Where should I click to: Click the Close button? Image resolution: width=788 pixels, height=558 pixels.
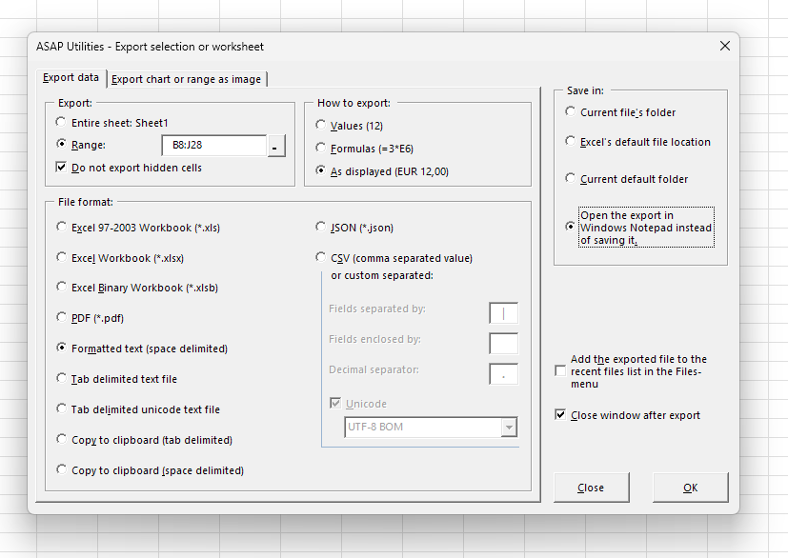pos(591,488)
